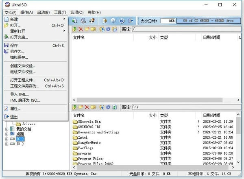Click the CD 650MB capacity bar

point(209,21)
